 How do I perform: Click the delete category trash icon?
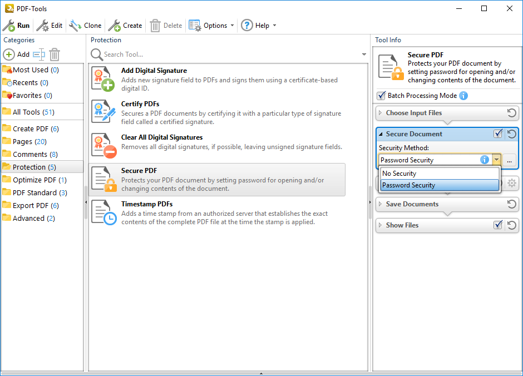point(55,55)
